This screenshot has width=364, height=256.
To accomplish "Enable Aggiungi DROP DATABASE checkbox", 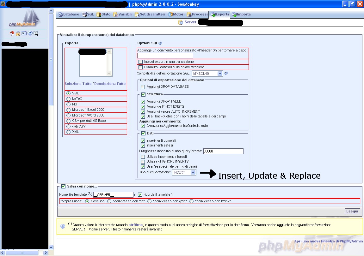I will tap(143, 87).
